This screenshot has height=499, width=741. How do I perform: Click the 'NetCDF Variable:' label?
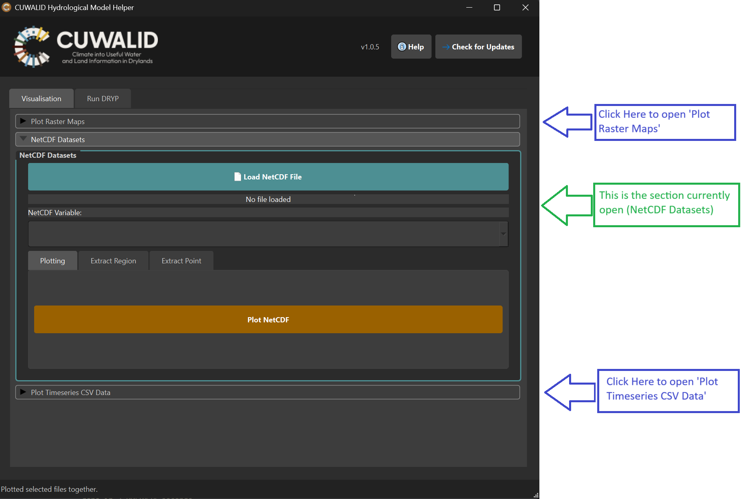click(x=55, y=212)
